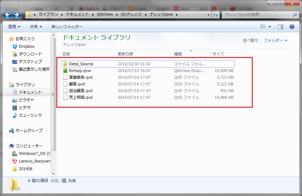Click the デスクトップ icon in sidebar
Screen dimensions: 302x196
pos(15,62)
